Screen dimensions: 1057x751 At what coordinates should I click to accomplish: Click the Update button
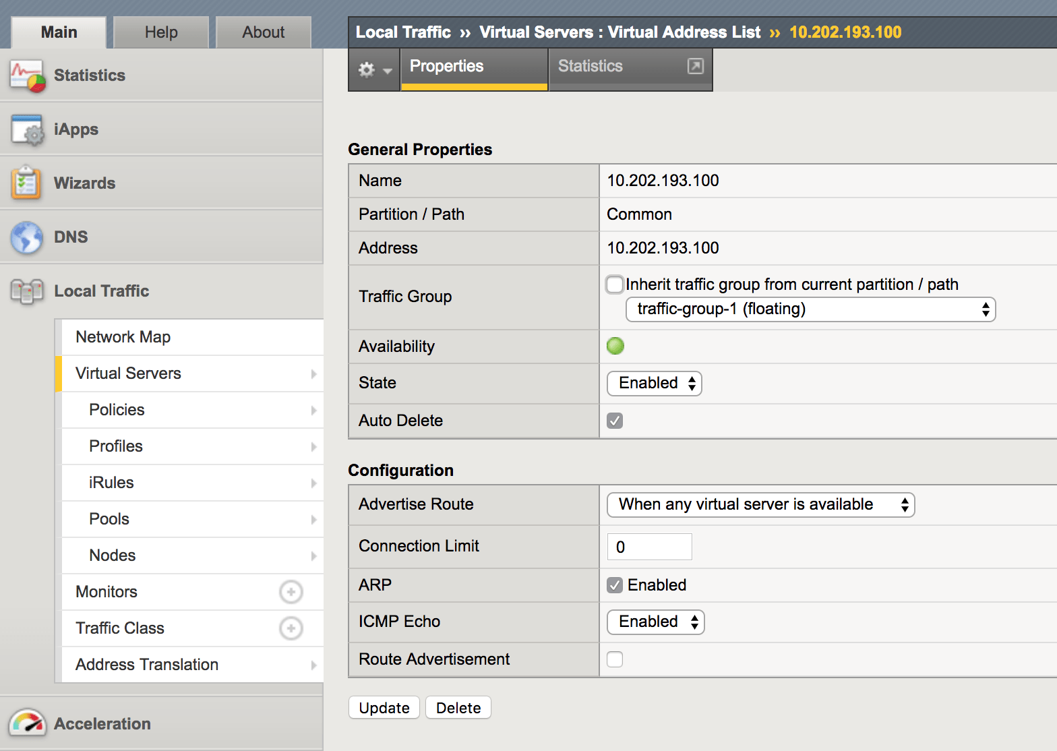coord(384,708)
